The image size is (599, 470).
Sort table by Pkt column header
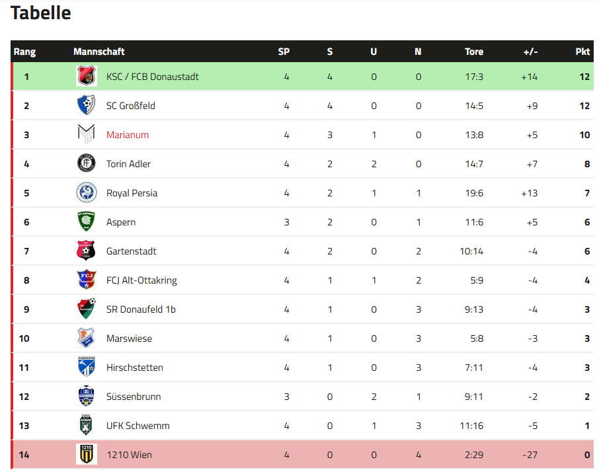[582, 52]
